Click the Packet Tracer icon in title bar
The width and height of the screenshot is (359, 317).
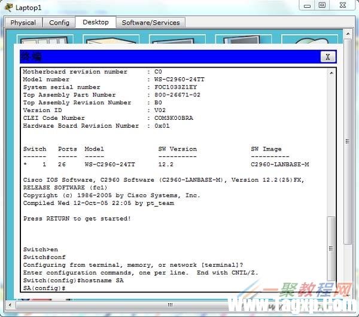9,7
